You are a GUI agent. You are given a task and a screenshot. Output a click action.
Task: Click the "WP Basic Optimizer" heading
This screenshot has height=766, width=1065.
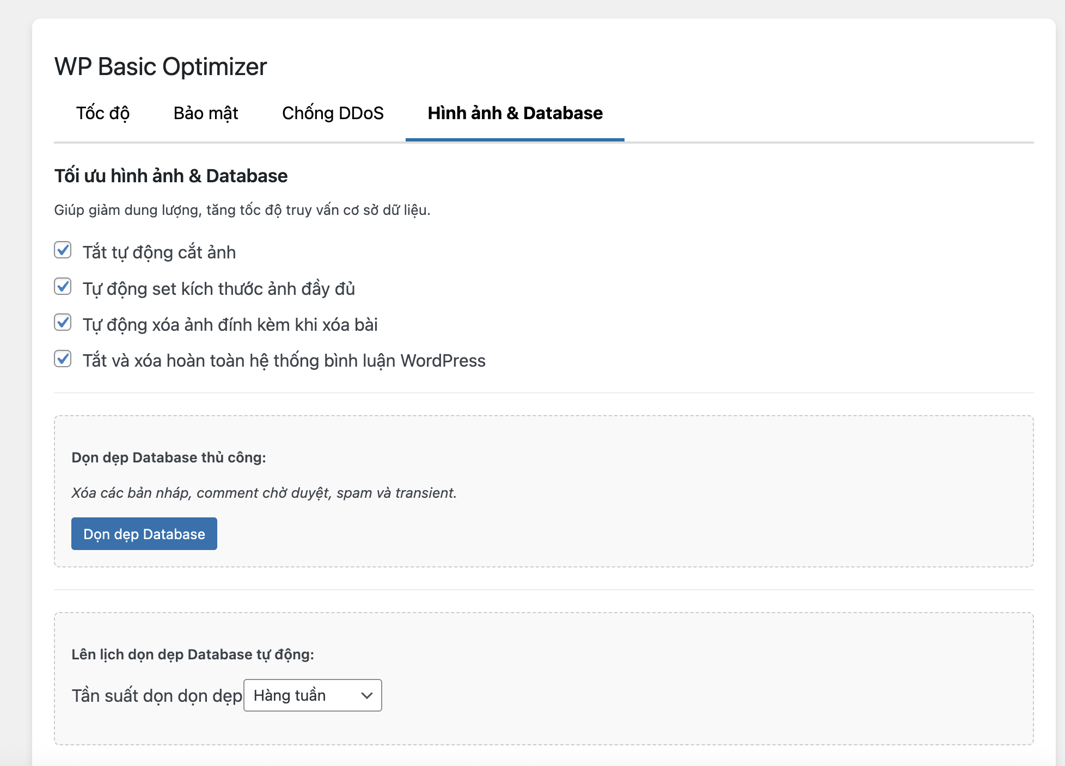[160, 66]
